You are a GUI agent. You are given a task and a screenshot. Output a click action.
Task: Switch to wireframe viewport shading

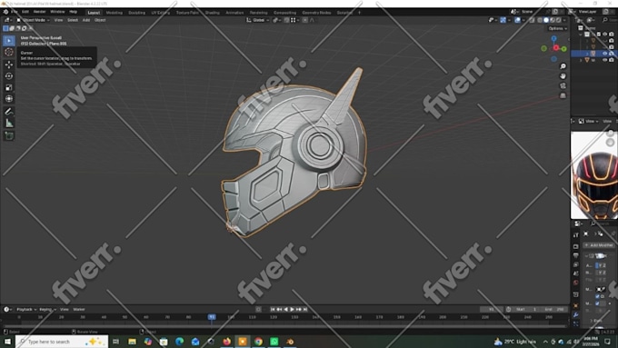(540, 20)
